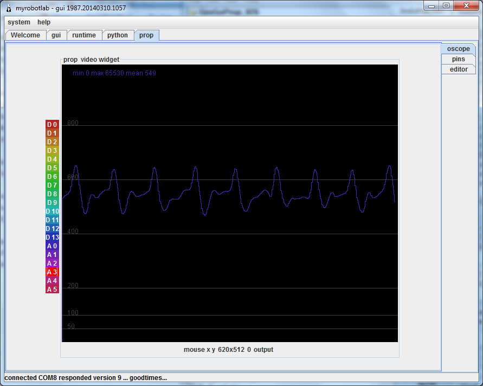Click the min max mean readout text
Screen dimensions: 483x386
point(114,73)
